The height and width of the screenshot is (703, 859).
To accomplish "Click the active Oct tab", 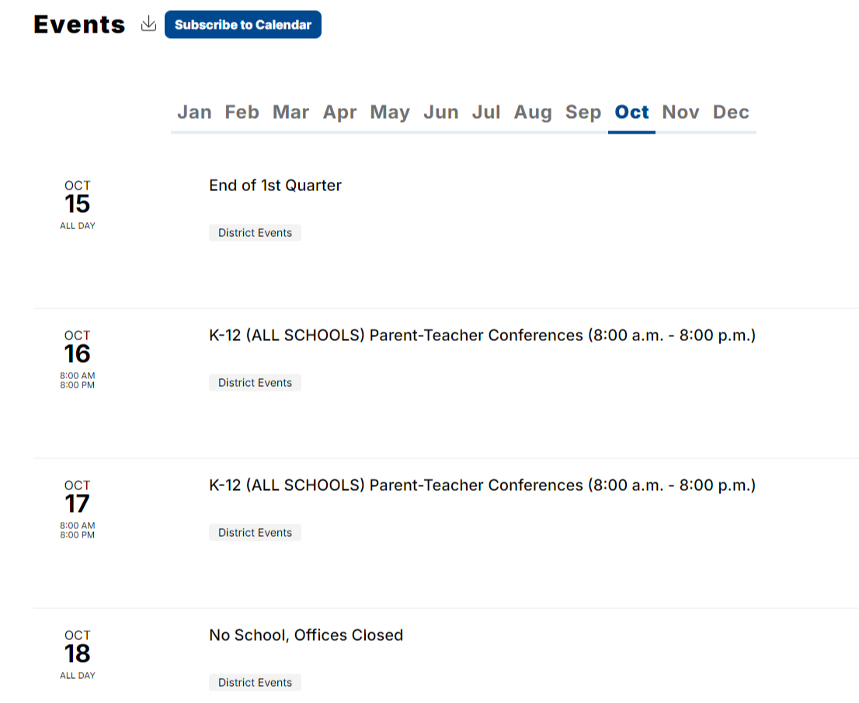I will tap(631, 113).
